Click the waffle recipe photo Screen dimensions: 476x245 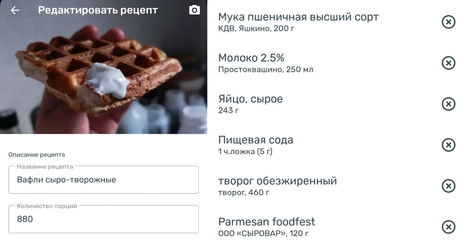[103, 75]
